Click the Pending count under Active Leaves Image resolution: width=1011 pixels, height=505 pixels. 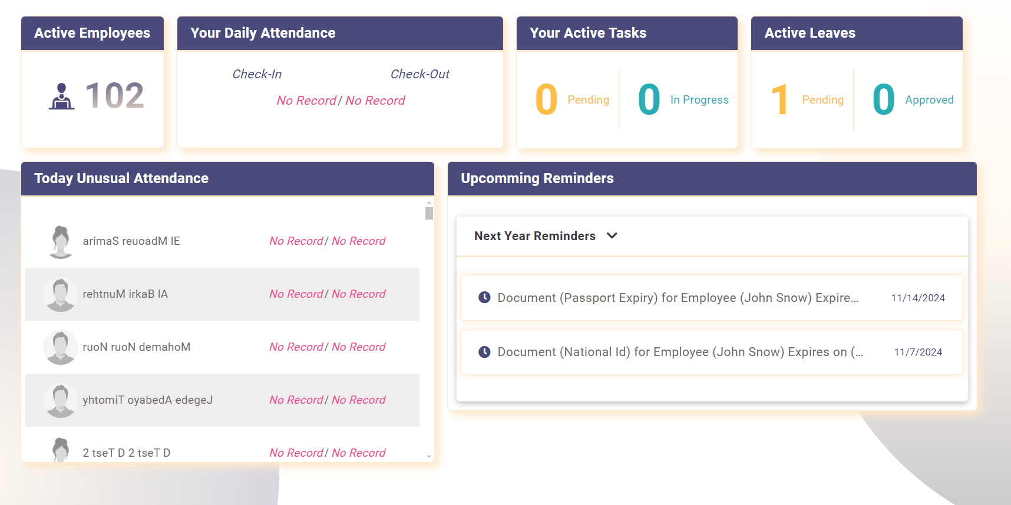[x=781, y=99]
